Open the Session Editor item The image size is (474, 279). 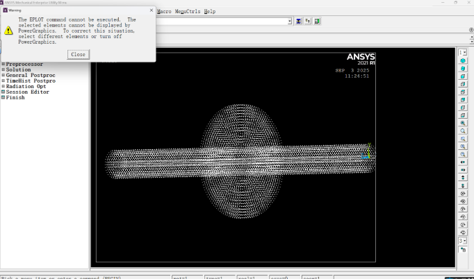27,92
